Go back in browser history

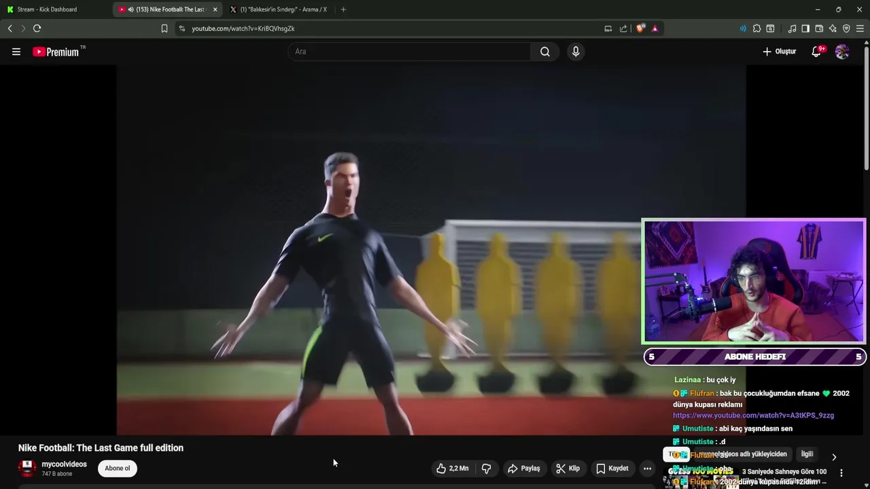point(10,29)
